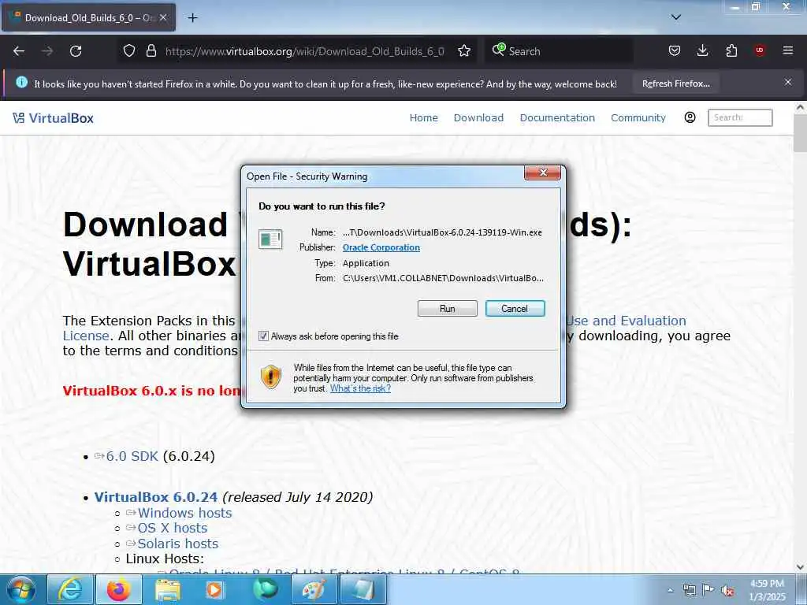
Task: Open the Oracle Corporation publisher link
Action: tap(381, 247)
